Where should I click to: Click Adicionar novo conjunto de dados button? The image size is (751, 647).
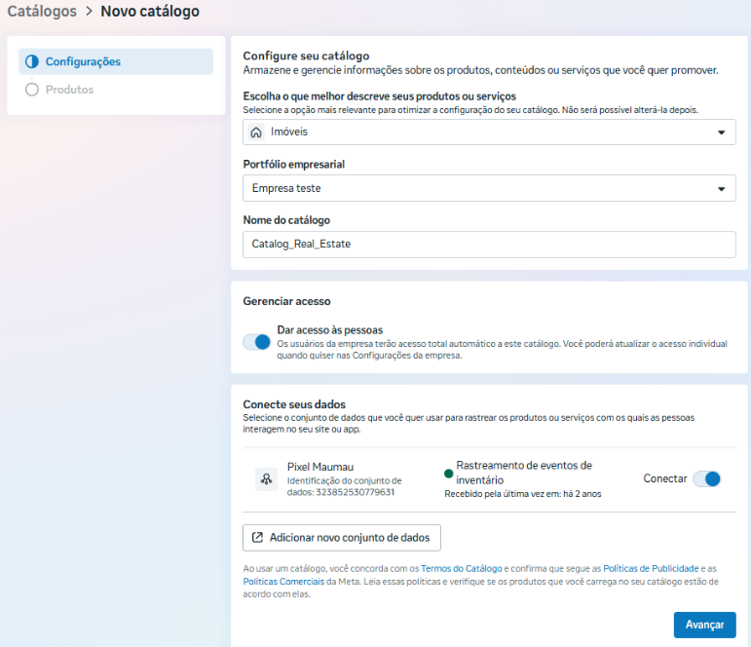coord(342,538)
